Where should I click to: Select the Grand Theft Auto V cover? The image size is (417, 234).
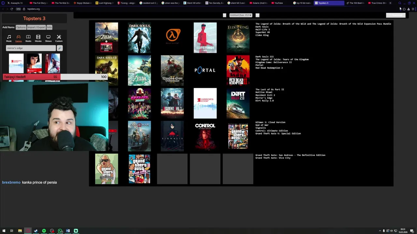[x=238, y=136]
